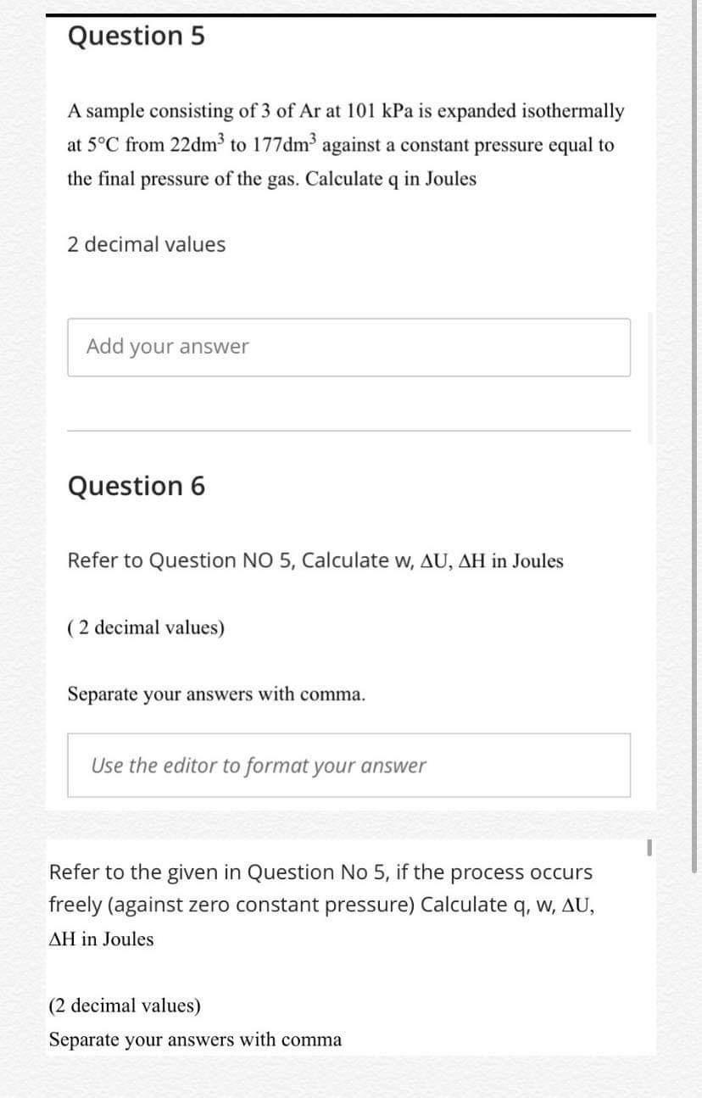This screenshot has width=702, height=1098.
Task: Click 'Separate your answers with comma' at page bottom
Action: click(196, 1039)
